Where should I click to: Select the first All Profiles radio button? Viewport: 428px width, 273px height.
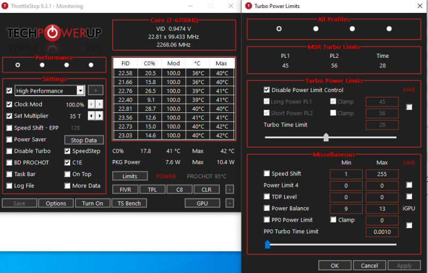point(279,29)
